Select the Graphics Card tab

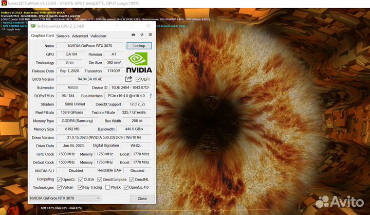click(42, 35)
